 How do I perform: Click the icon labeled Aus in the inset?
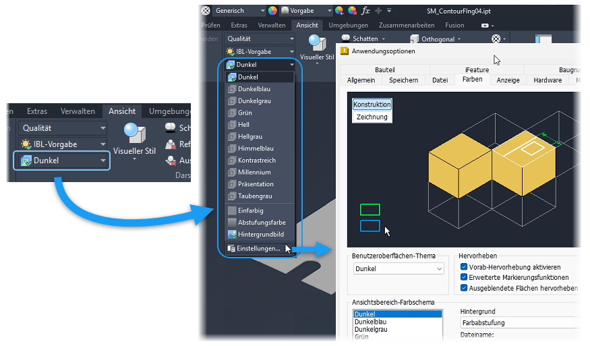click(x=171, y=161)
